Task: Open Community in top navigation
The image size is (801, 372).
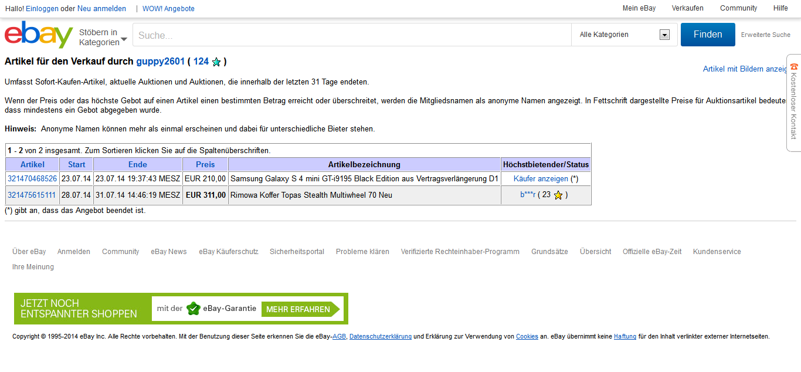Action: point(739,8)
